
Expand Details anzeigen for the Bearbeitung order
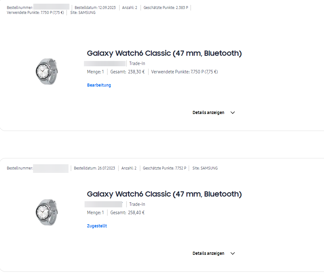point(208,112)
